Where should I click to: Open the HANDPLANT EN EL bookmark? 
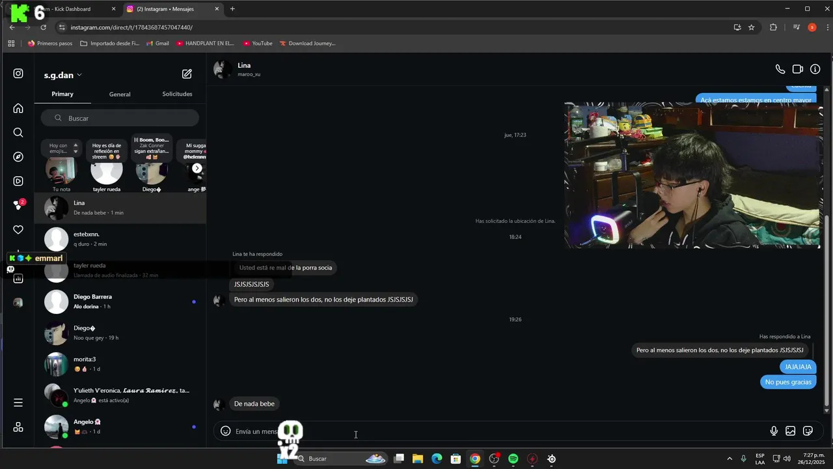coord(205,43)
